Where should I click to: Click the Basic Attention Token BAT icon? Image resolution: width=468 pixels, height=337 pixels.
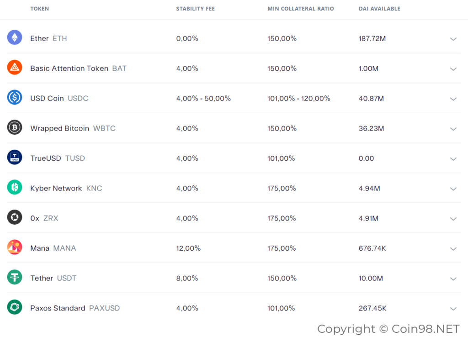[x=15, y=68]
